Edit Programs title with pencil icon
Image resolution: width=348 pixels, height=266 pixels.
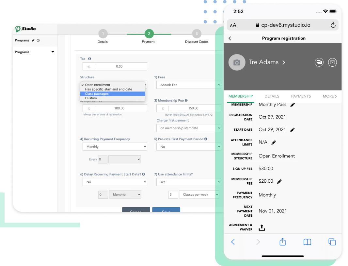(x=33, y=41)
